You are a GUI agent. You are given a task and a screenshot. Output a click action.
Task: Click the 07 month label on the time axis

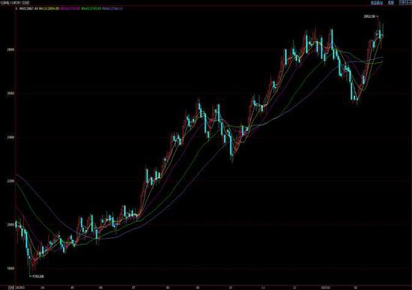coord(133,288)
